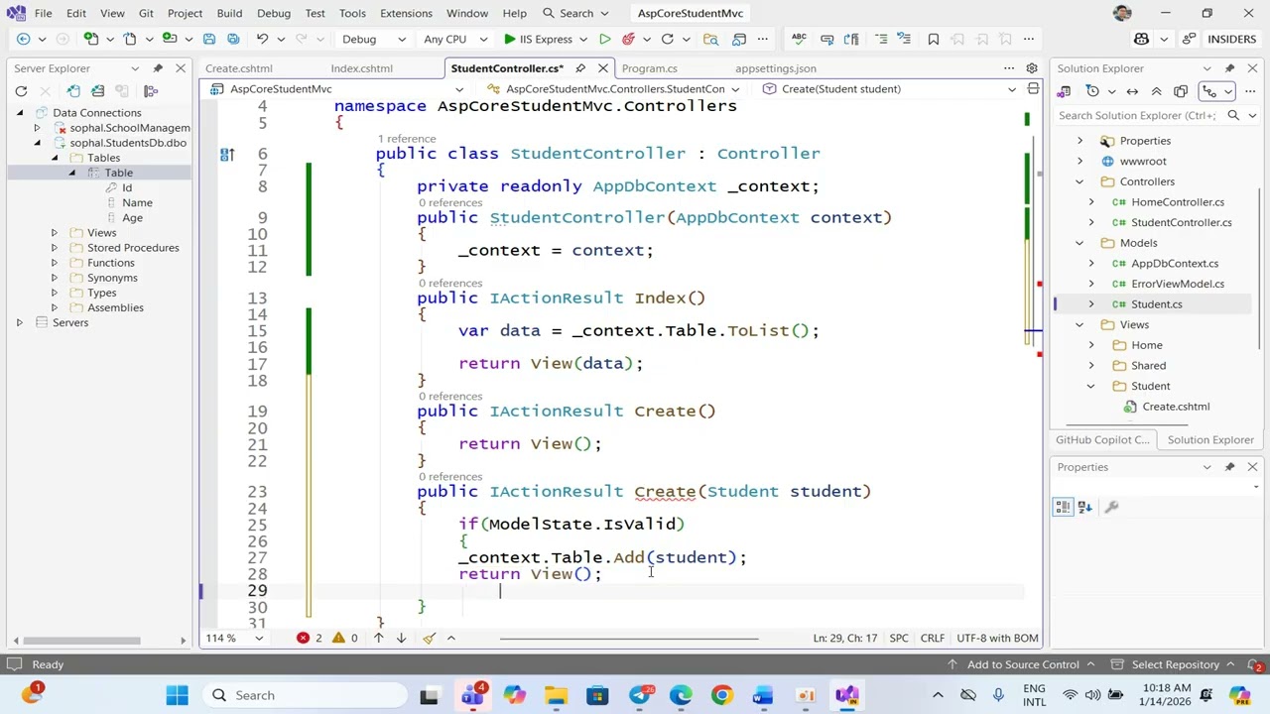Image resolution: width=1270 pixels, height=714 pixels.
Task: Open File Explorer from taskbar
Action: click(x=556, y=695)
